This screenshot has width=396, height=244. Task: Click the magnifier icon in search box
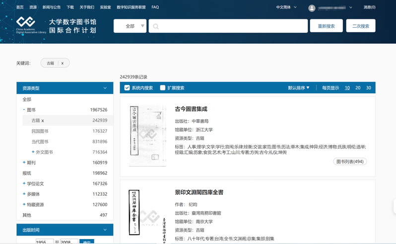click(x=156, y=26)
